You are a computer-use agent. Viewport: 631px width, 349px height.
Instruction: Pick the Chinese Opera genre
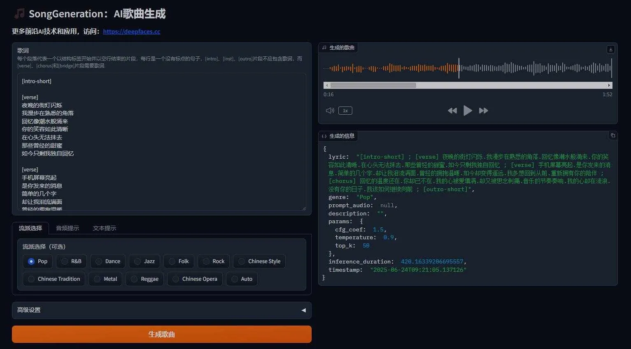176,279
